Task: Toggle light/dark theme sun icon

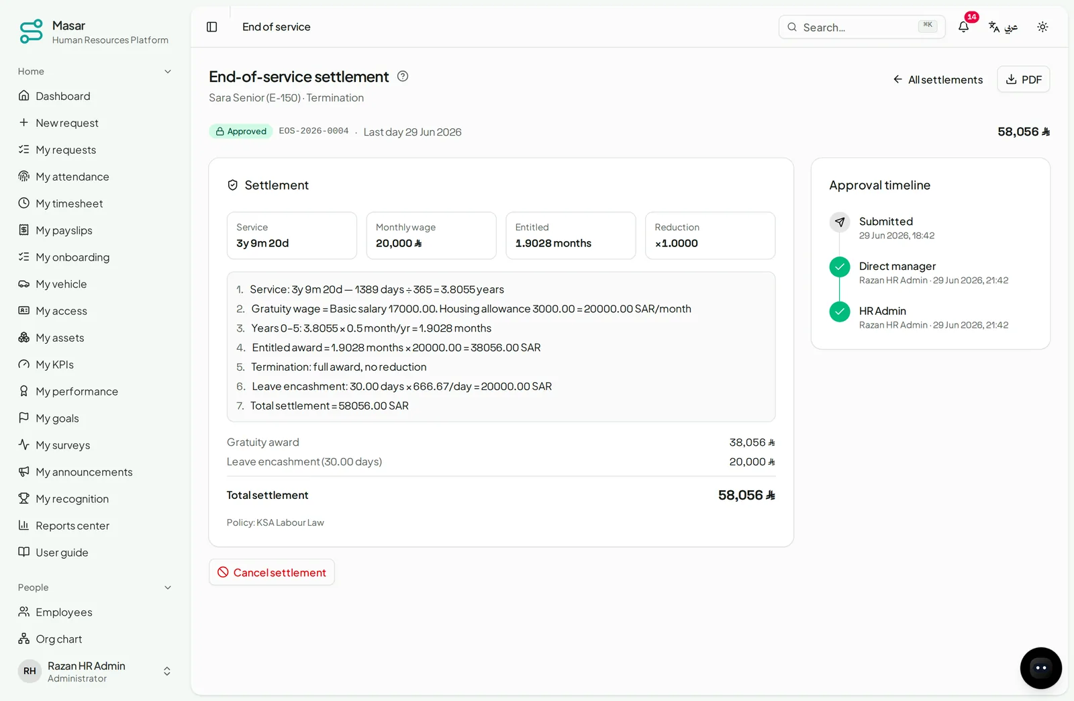Action: tap(1042, 27)
